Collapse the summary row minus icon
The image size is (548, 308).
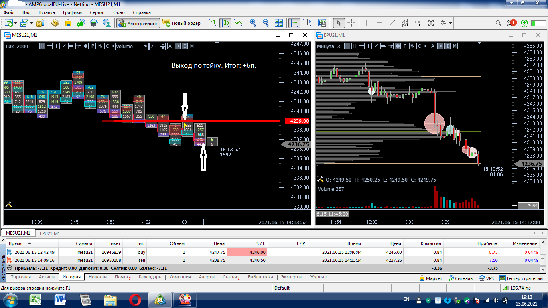pyautogui.click(x=10, y=268)
